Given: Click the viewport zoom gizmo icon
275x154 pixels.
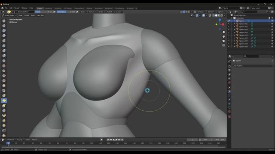Looking at the screenshot, I should [x=223, y=33].
